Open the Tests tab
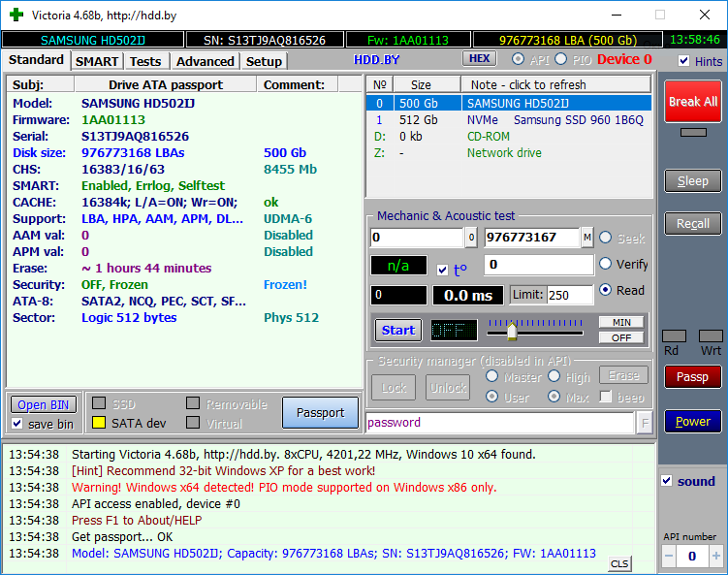 pyautogui.click(x=145, y=61)
